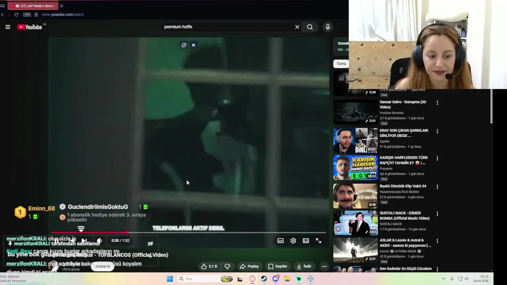Screen dimensions: 507x285
Task: Open the Windows Start menu
Action: (170, 279)
